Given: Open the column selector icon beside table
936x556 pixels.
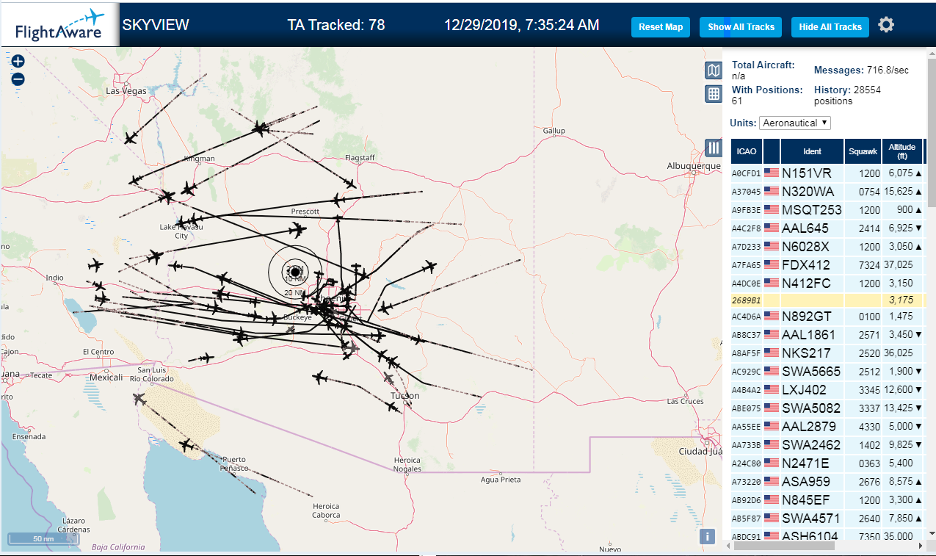Looking at the screenshot, I should (714, 148).
